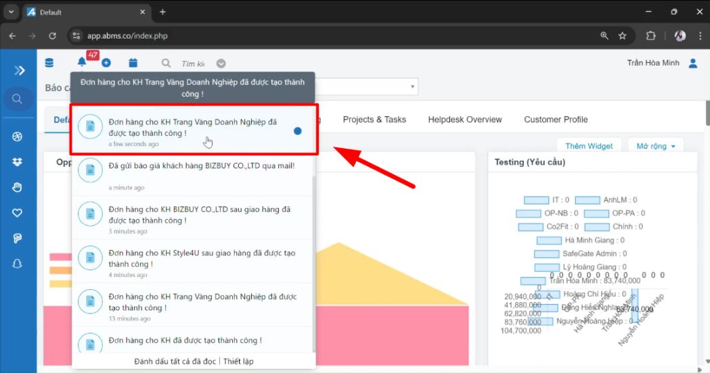Expand the Mở rộng dropdown

[x=656, y=146]
